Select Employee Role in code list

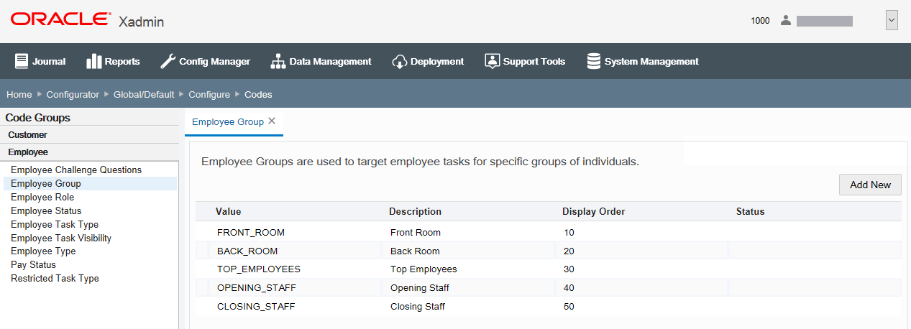[42, 198]
